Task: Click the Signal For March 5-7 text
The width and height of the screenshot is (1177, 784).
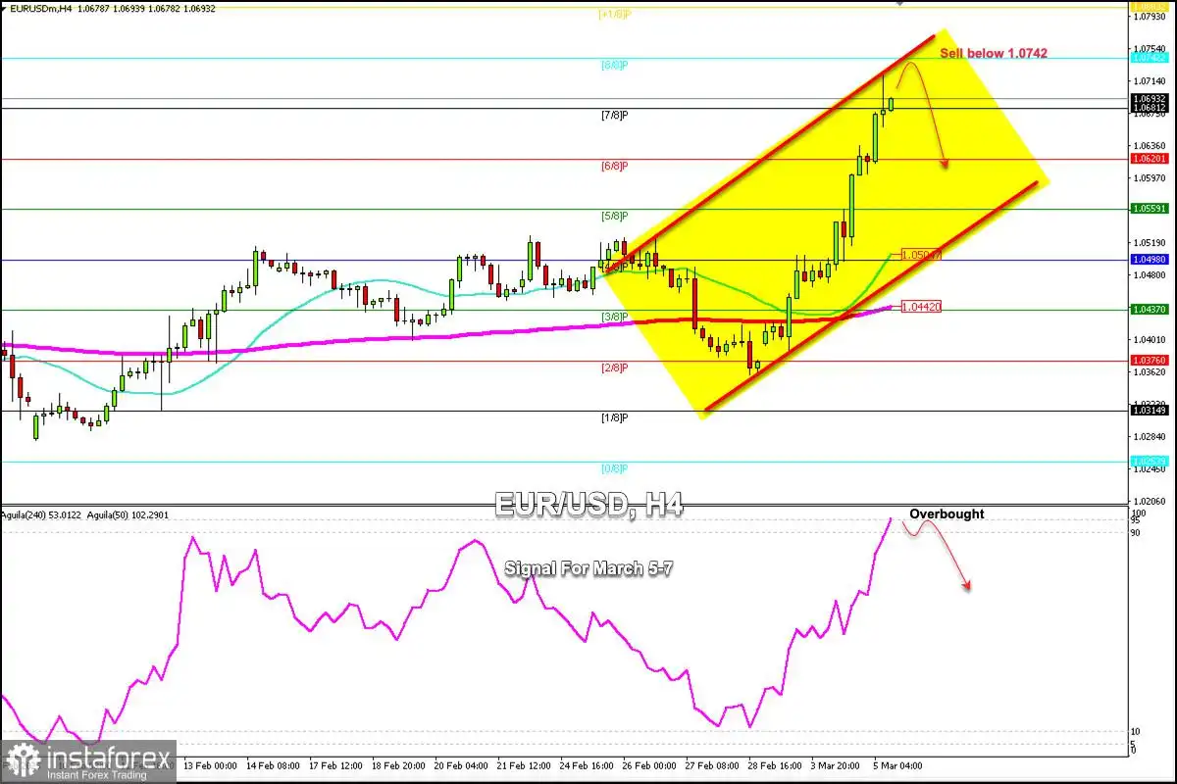Action: pos(589,568)
